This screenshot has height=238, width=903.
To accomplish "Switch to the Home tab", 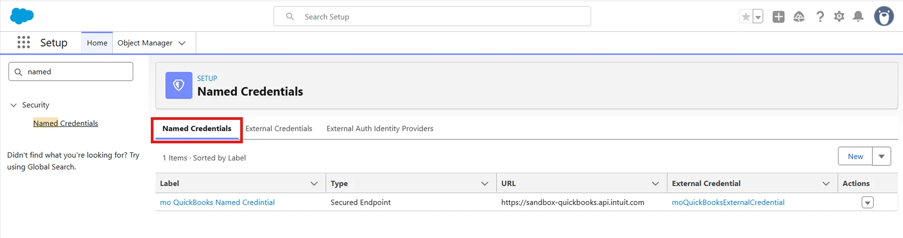I will tap(97, 43).
